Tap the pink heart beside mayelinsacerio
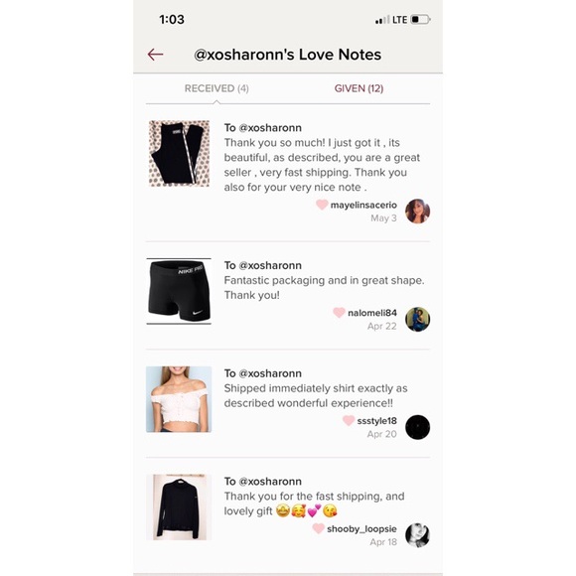Image resolution: width=576 pixels, height=576 pixels. pyautogui.click(x=322, y=205)
